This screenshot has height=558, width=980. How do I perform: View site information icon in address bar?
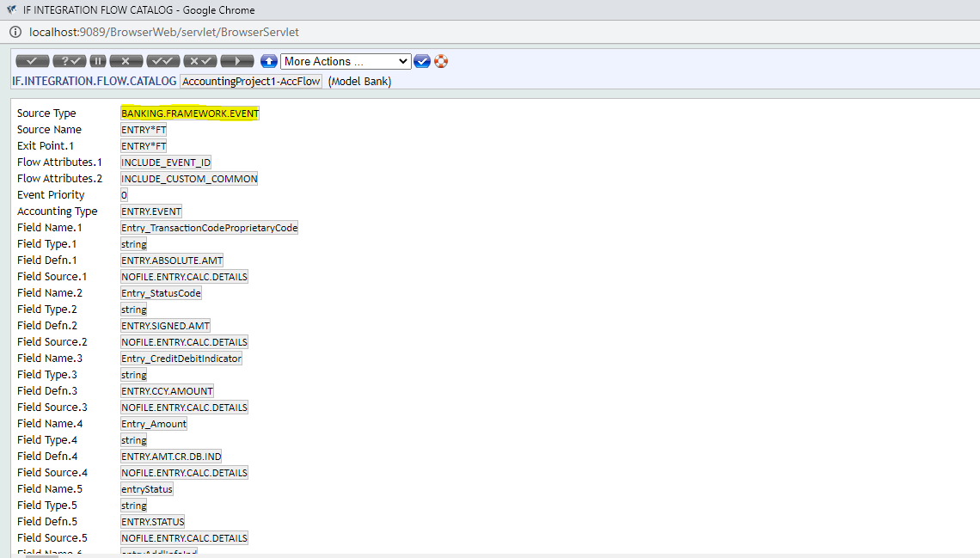click(15, 32)
